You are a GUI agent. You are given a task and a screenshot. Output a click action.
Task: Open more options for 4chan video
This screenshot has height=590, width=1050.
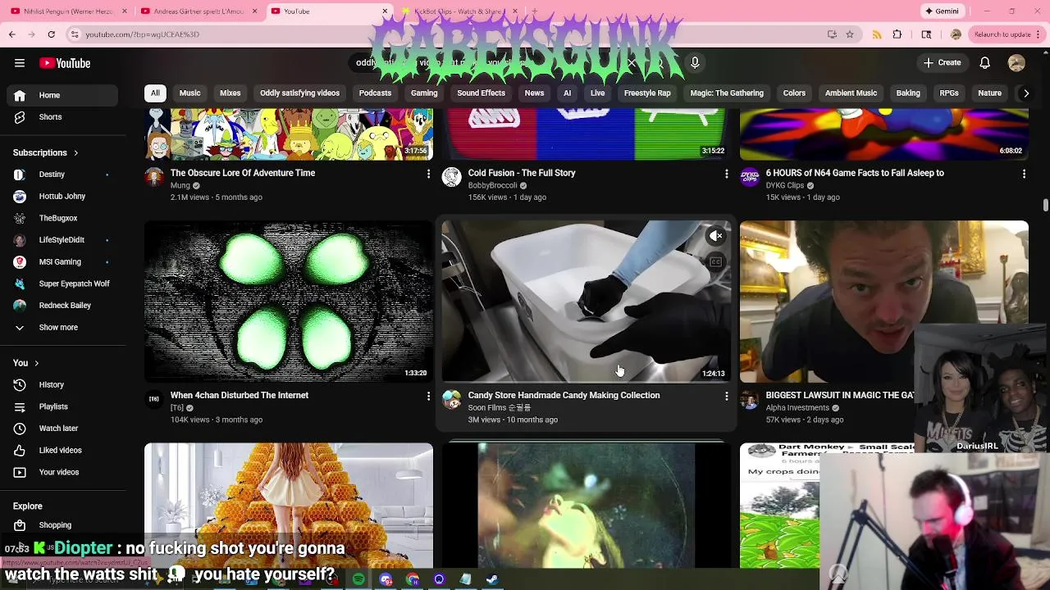428,396
